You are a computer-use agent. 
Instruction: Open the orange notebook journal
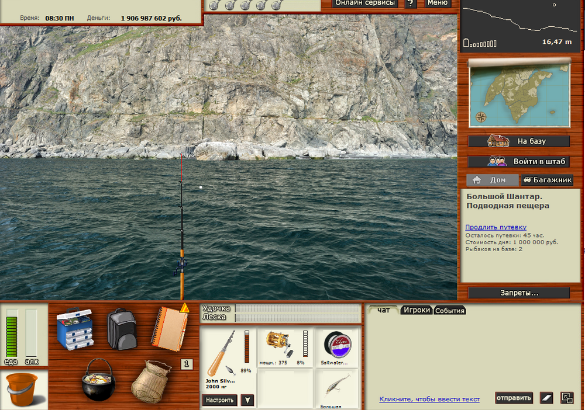tap(170, 328)
